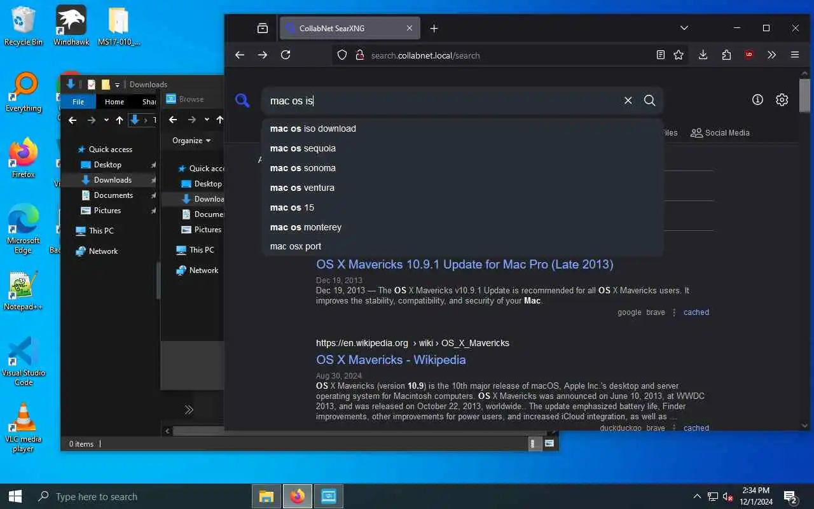Open SearXNG info/about icon
The width and height of the screenshot is (814, 509).
coord(757,100)
